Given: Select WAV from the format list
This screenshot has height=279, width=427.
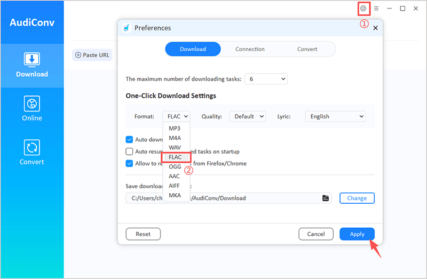Looking at the screenshot, I should (176, 148).
